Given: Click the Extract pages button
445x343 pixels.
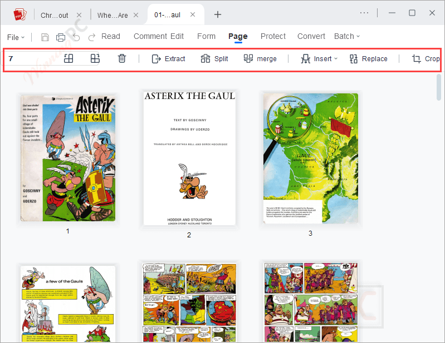Looking at the screenshot, I should click(168, 58).
